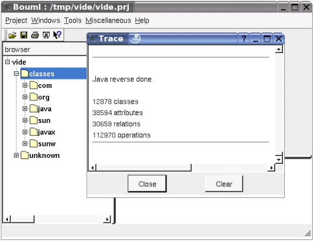
Task: Click the browser panel header label
Action: [17, 50]
